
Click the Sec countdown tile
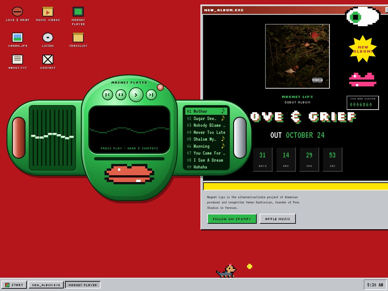click(332, 159)
